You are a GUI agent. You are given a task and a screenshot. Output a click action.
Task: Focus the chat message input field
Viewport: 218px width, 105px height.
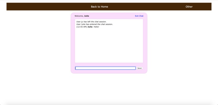pos(105,68)
